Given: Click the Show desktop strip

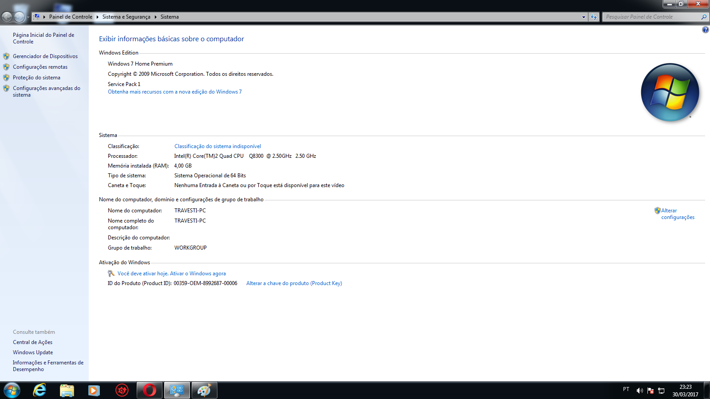Looking at the screenshot, I should pyautogui.click(x=707, y=390).
